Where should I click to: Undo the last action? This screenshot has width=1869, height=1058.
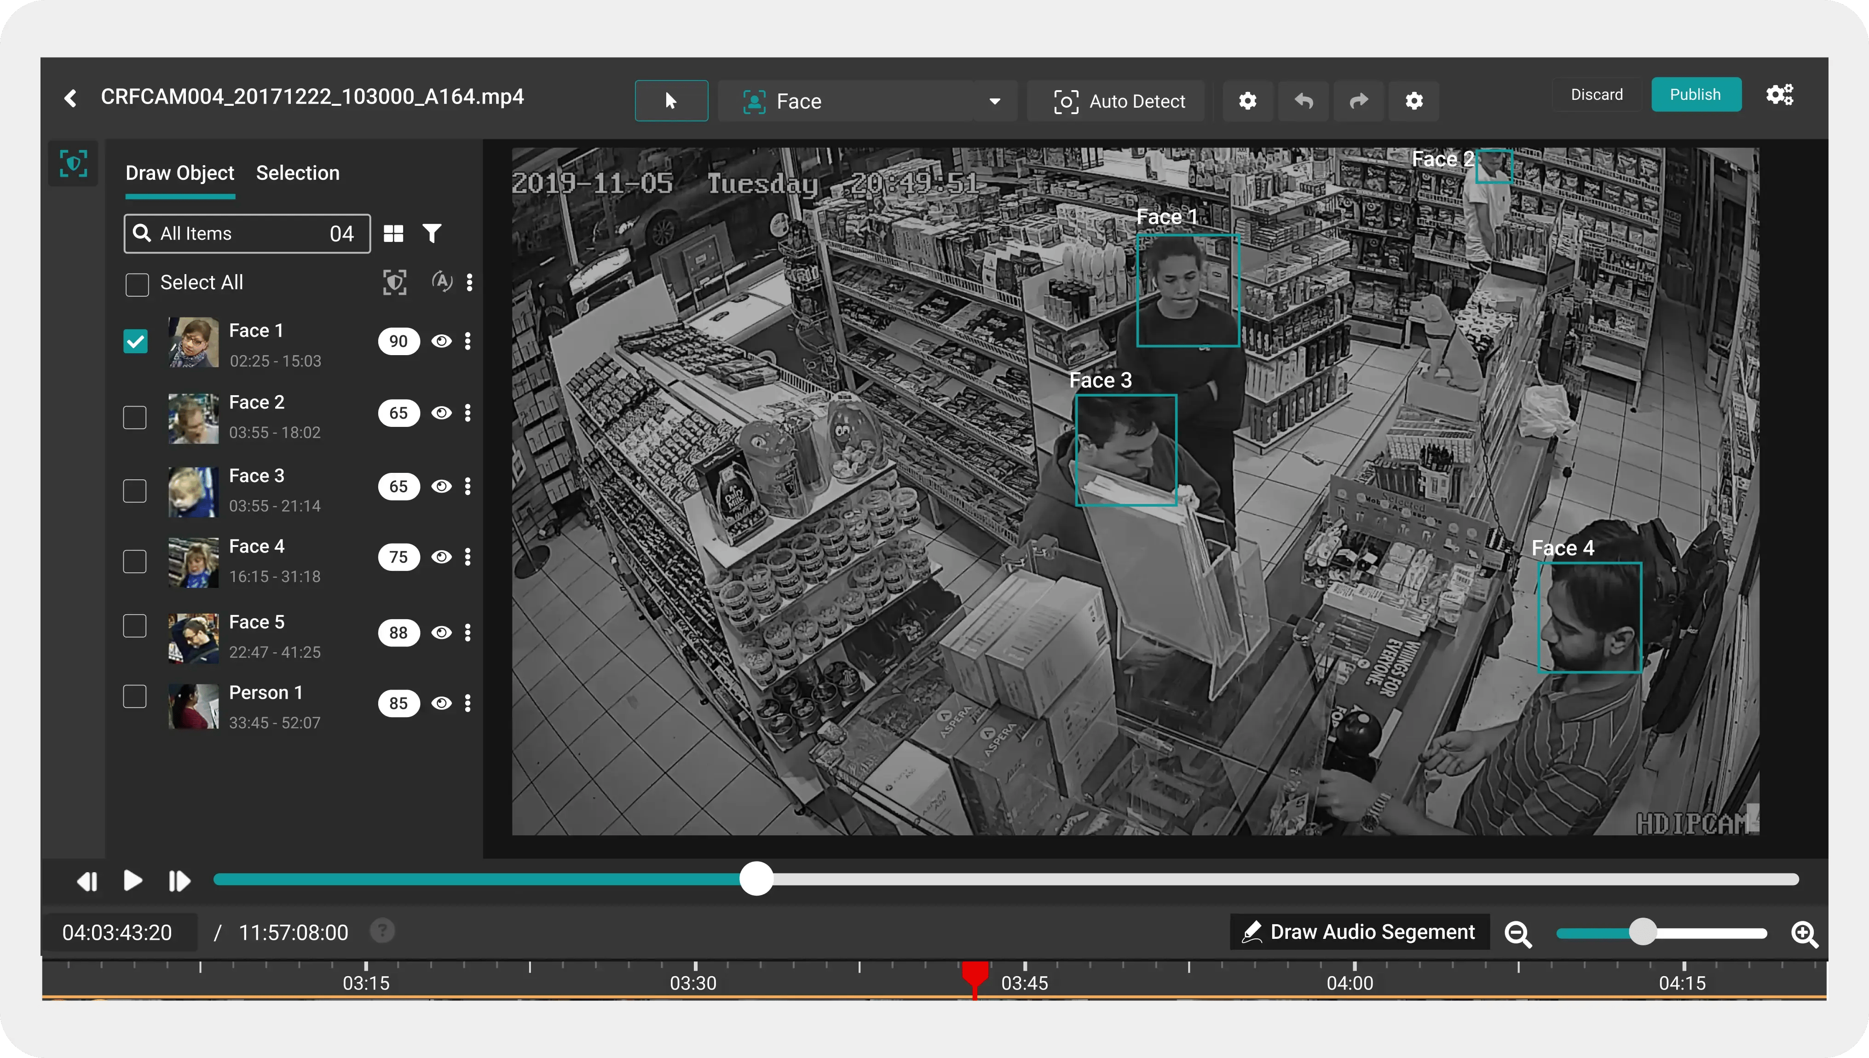pos(1304,100)
